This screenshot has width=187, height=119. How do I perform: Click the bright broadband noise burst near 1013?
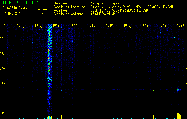[x=49, y=68]
